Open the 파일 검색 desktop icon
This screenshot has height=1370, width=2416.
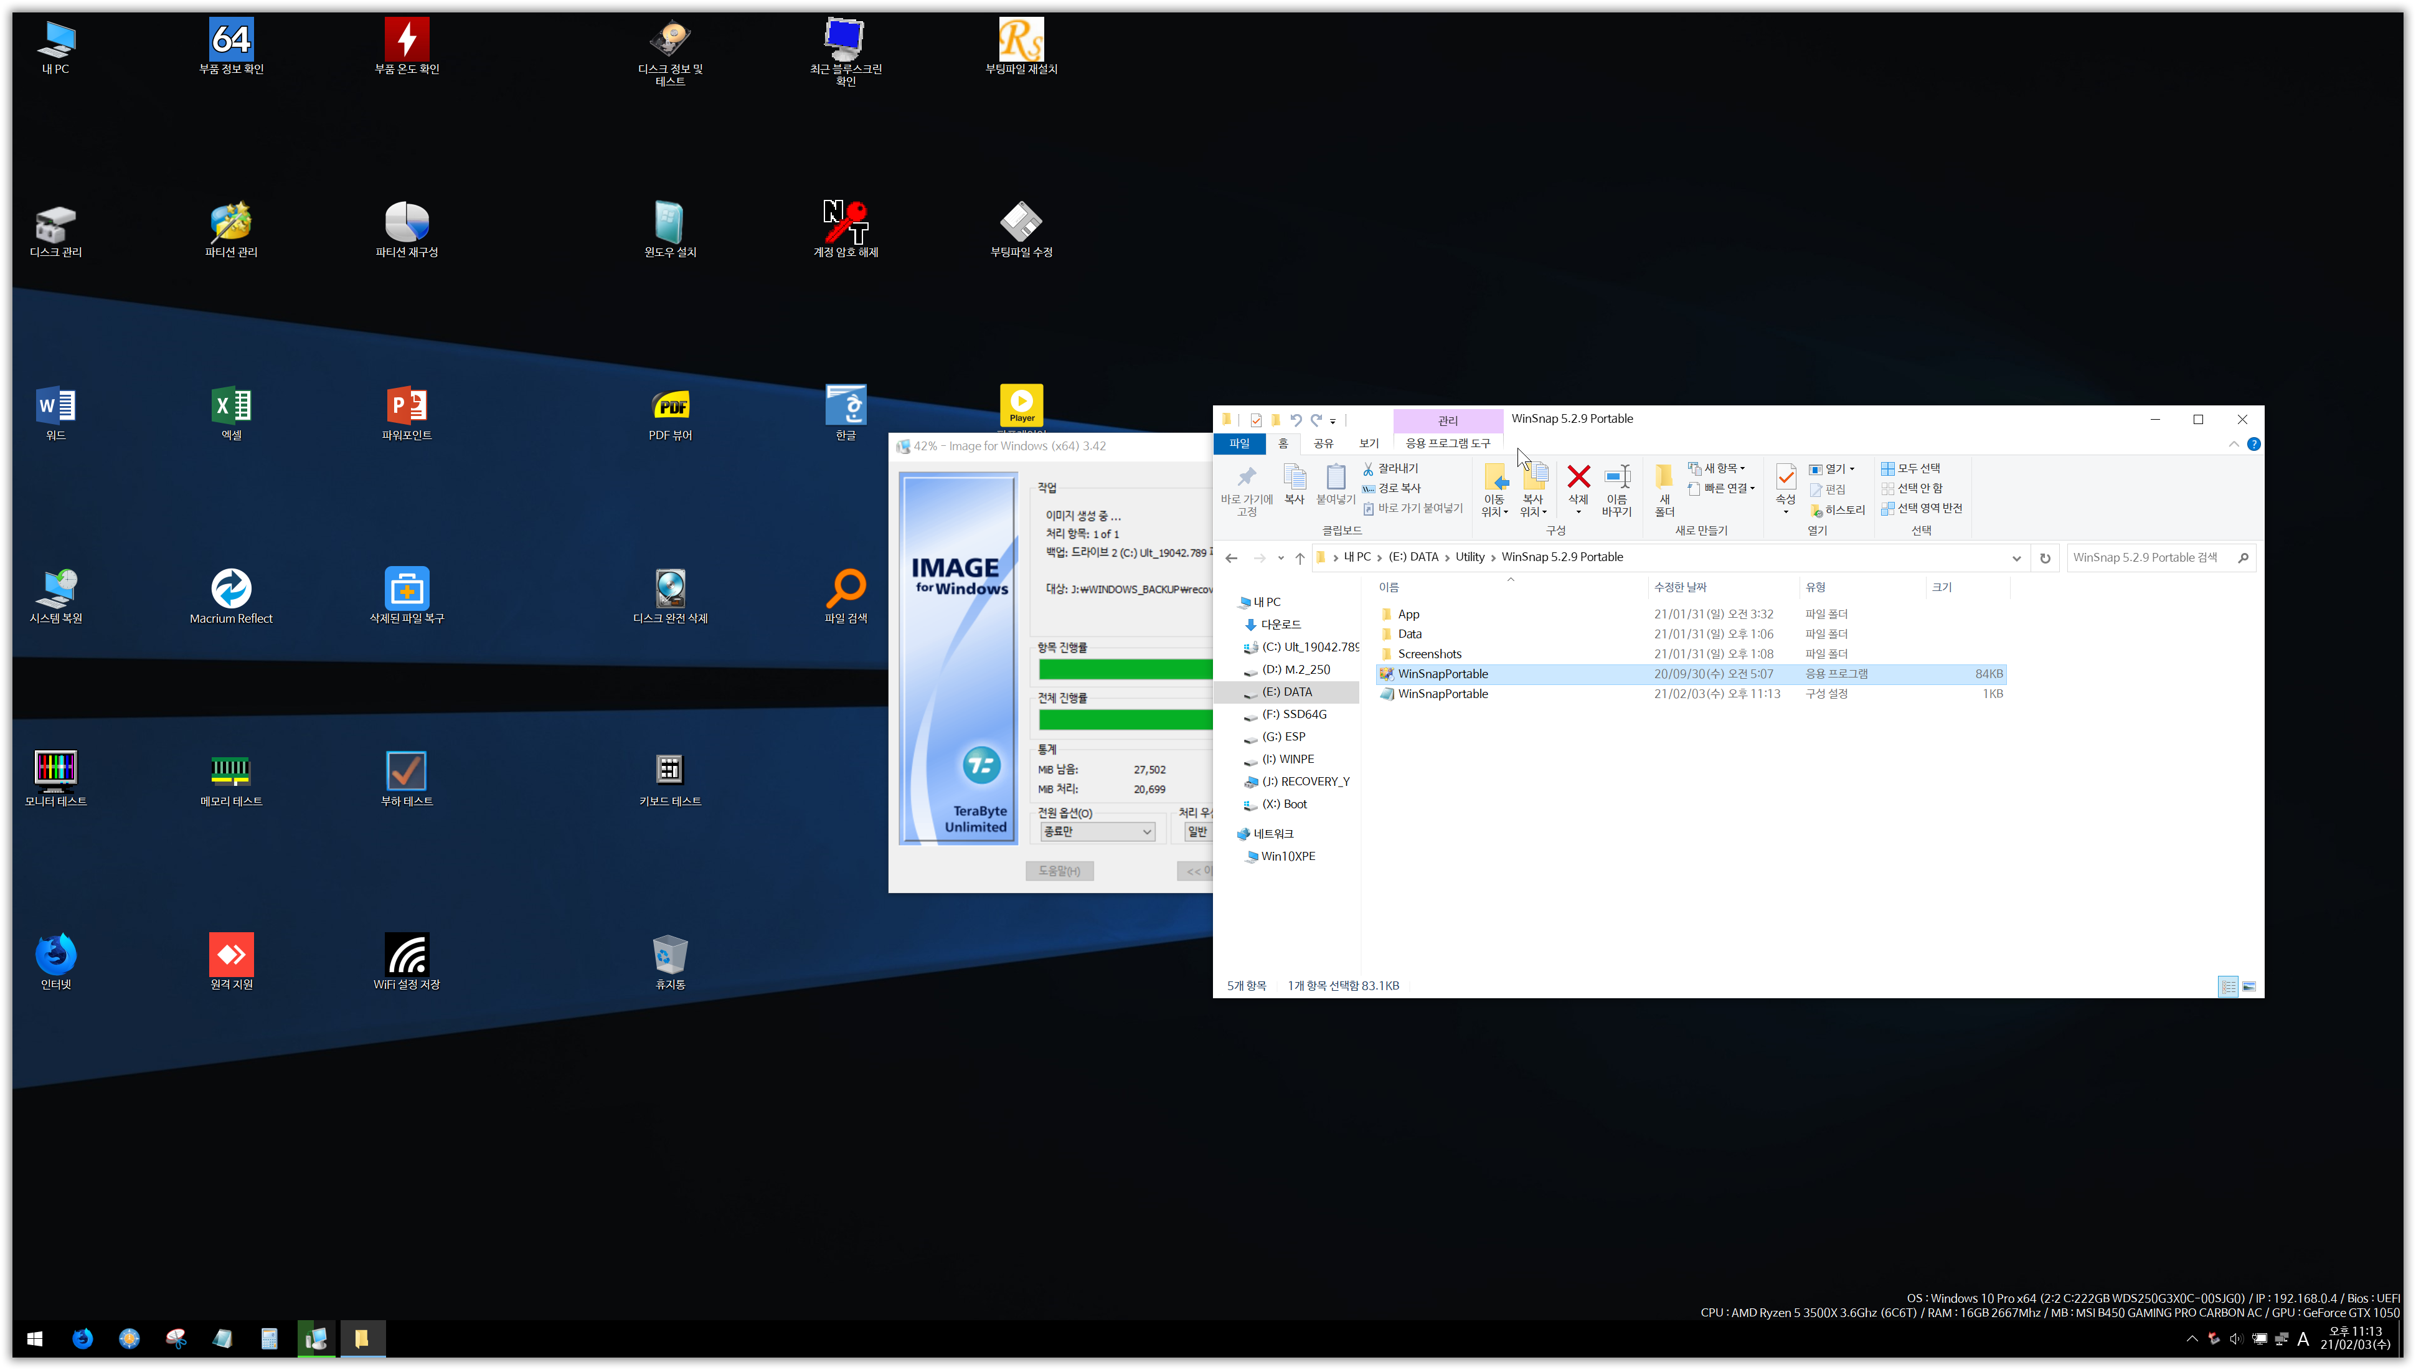point(845,595)
